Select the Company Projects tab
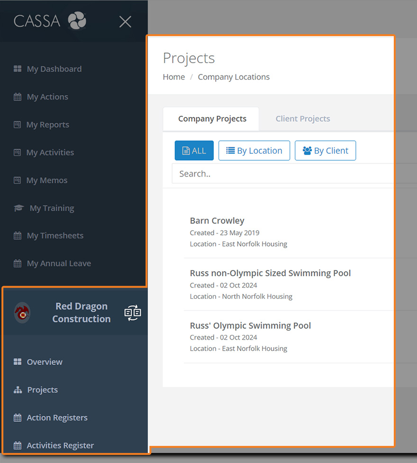This screenshot has width=417, height=463. pyautogui.click(x=212, y=119)
